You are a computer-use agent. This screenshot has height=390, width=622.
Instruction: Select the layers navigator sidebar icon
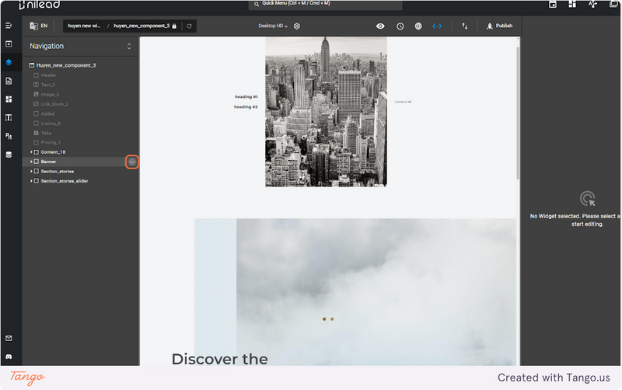(x=9, y=62)
